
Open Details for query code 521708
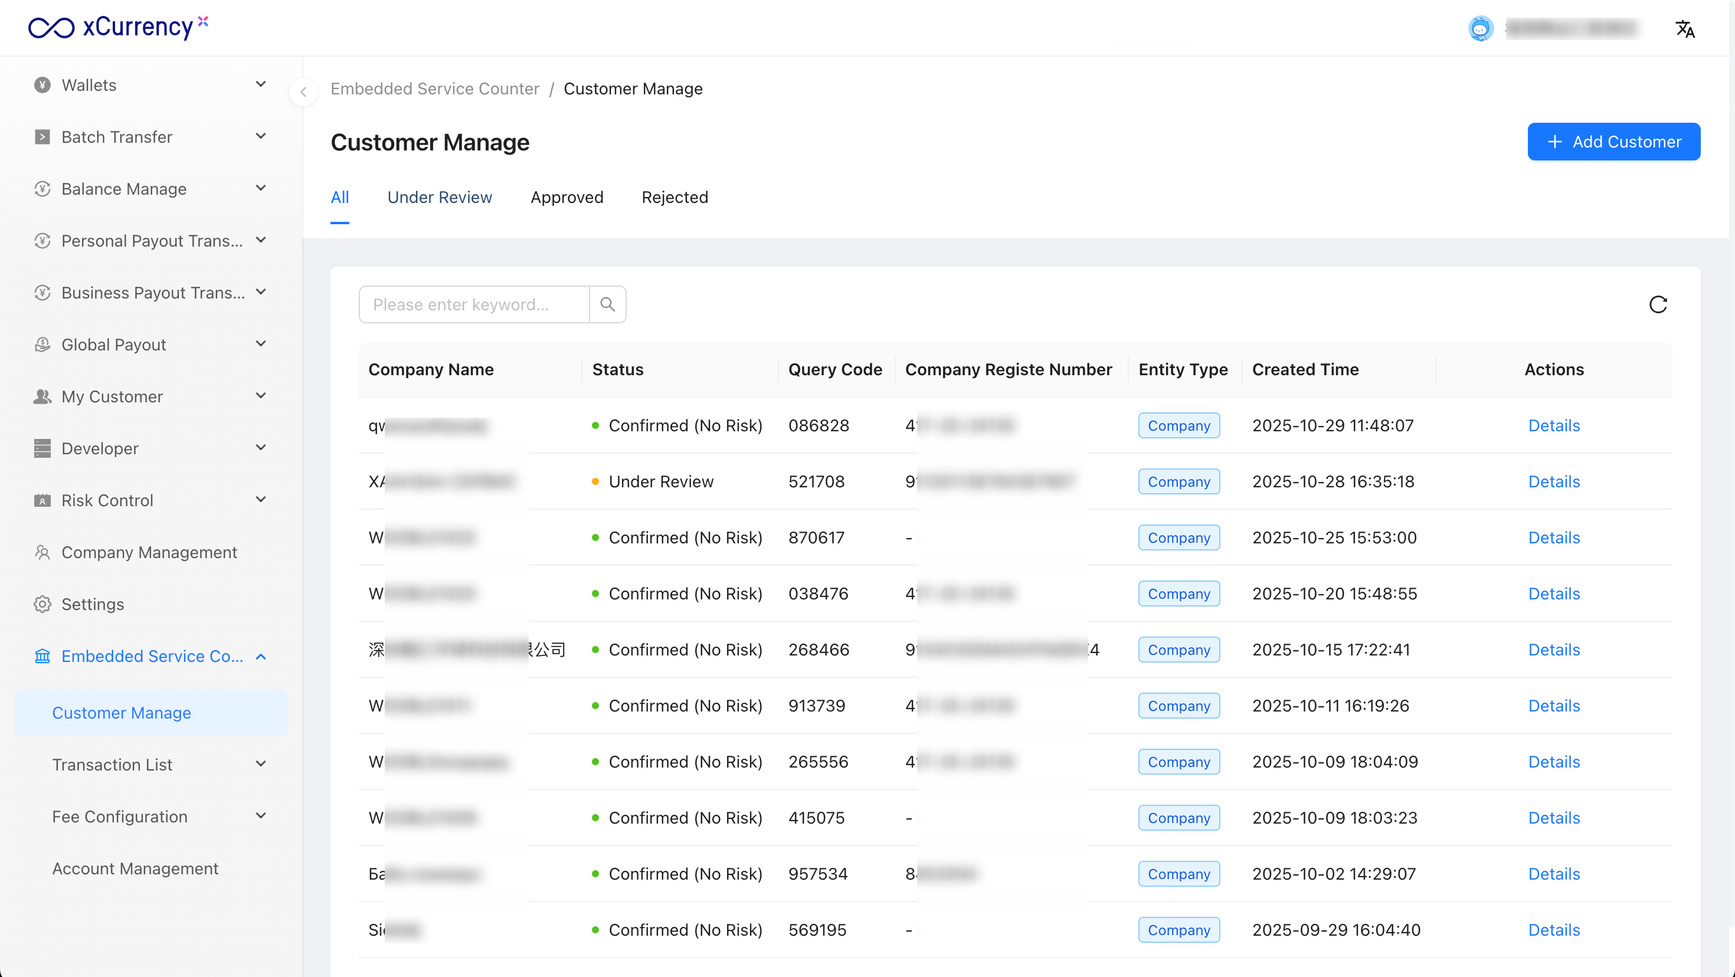tap(1553, 481)
